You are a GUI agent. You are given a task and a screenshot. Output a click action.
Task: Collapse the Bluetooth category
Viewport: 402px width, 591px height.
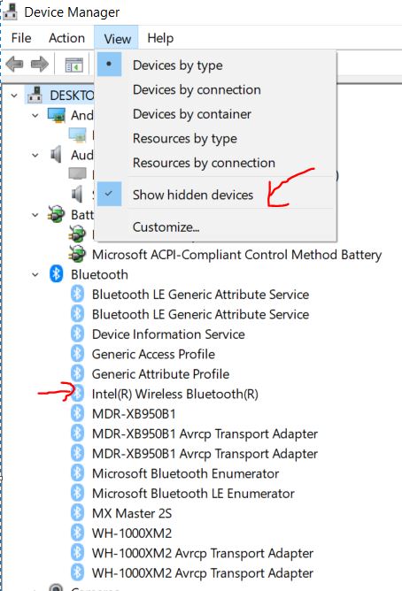[x=35, y=274]
